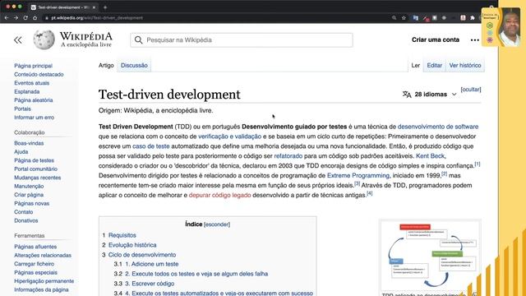Image resolution: width=526 pixels, height=296 pixels.
Task: Go forward with browser forward arrow
Action: click(16, 18)
